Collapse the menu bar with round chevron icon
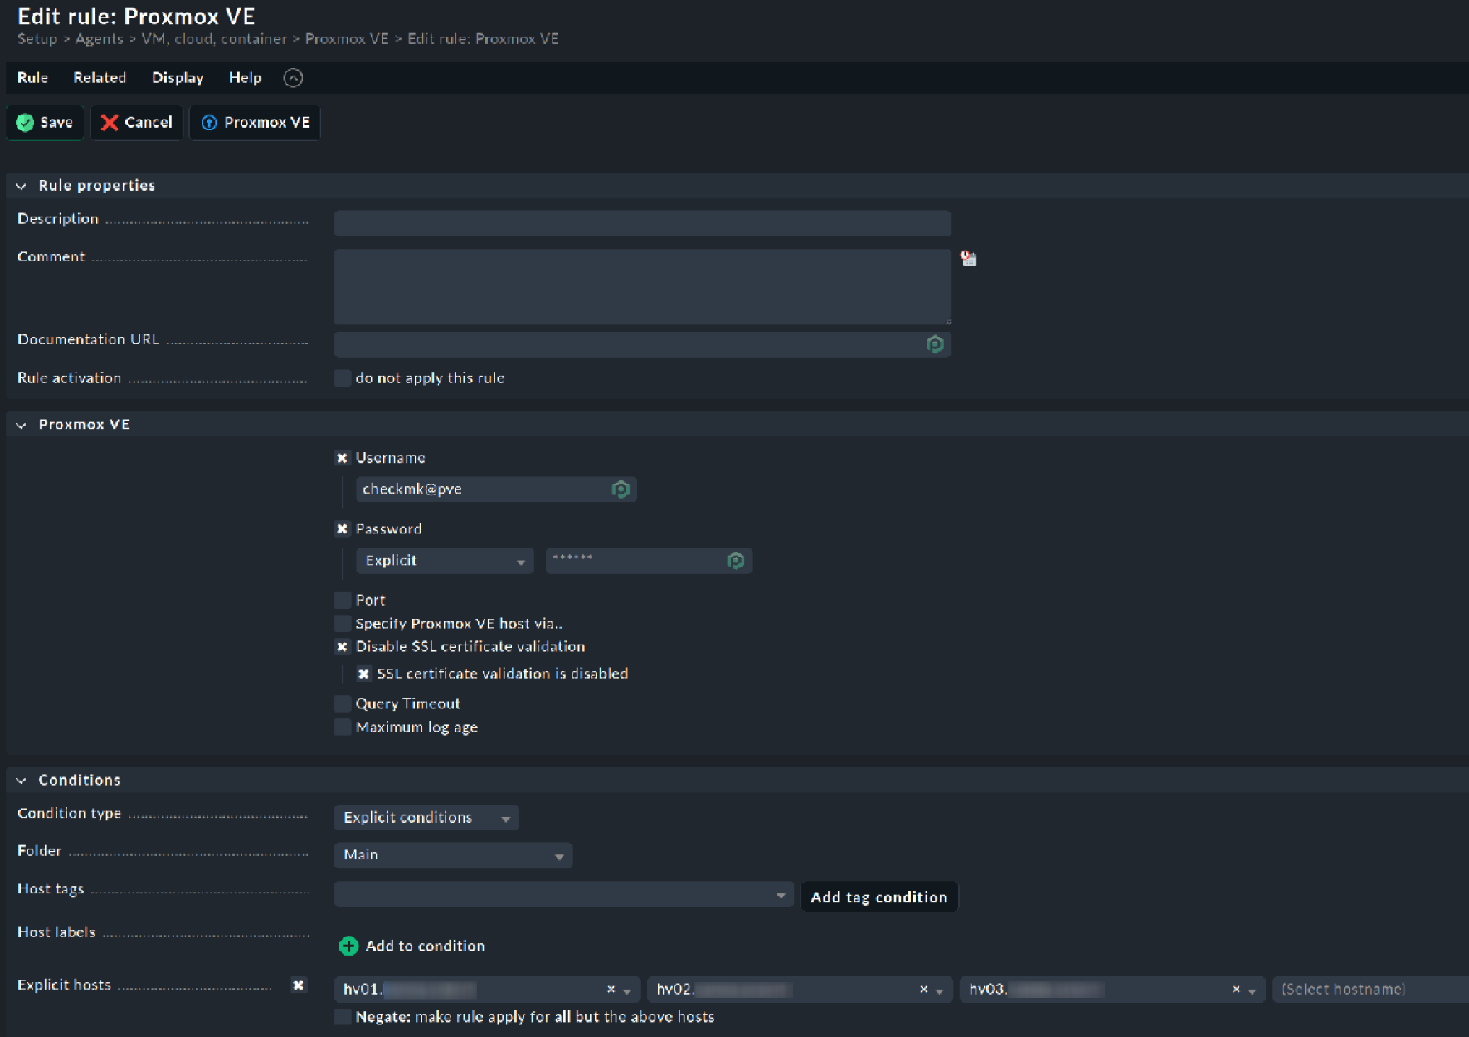The image size is (1469, 1037). pos(293,78)
